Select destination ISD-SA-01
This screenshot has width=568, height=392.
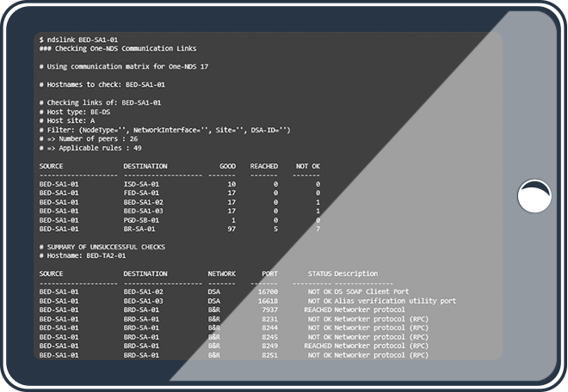pos(141,184)
